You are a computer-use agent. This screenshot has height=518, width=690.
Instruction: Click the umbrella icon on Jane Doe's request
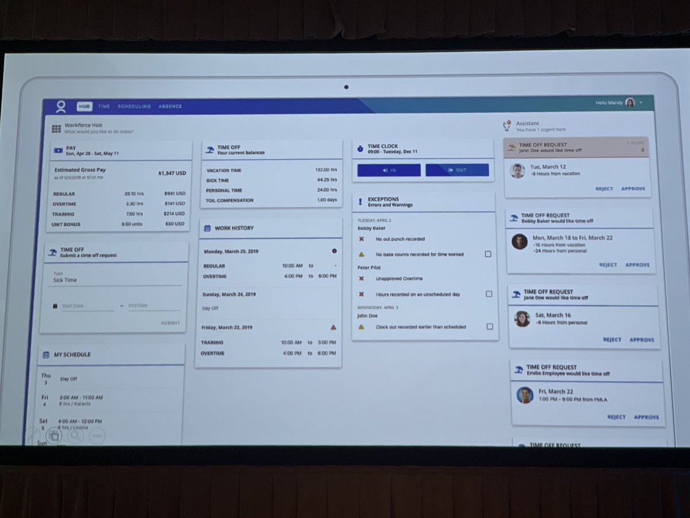[x=516, y=295]
